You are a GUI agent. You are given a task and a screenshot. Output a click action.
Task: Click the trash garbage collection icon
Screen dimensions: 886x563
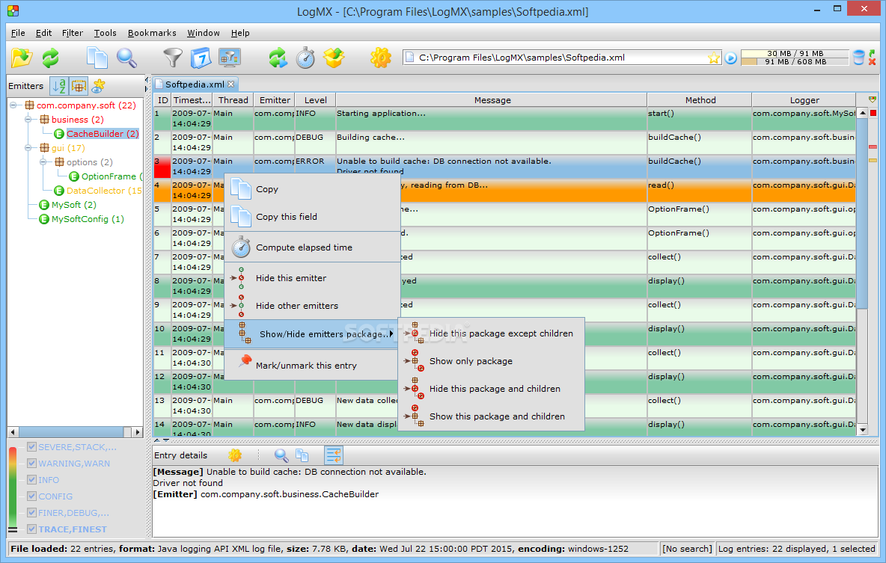(x=859, y=58)
